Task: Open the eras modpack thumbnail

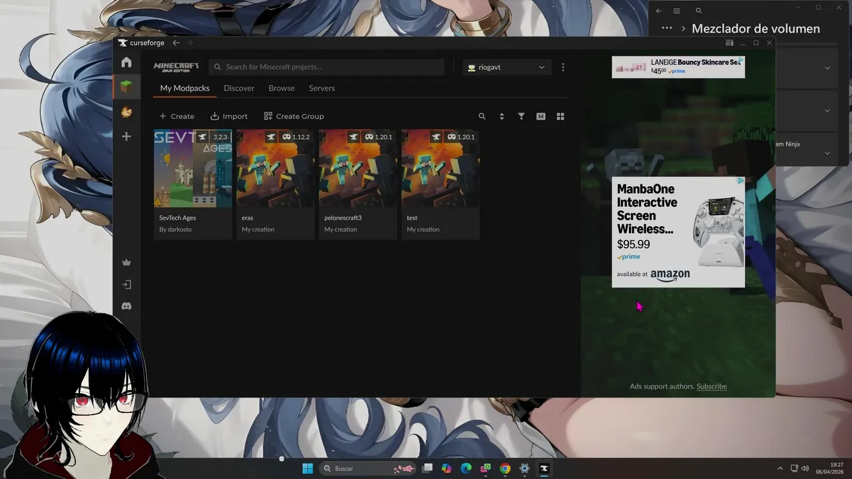Action: pyautogui.click(x=276, y=168)
